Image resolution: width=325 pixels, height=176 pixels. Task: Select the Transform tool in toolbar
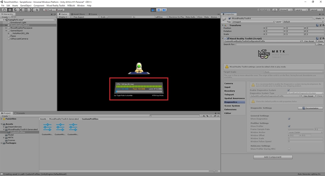tap(31, 10)
